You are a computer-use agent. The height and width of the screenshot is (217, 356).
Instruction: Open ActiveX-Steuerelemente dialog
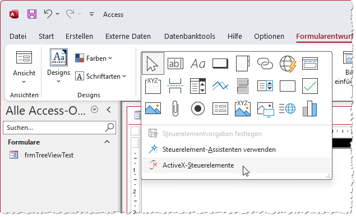click(x=237, y=165)
